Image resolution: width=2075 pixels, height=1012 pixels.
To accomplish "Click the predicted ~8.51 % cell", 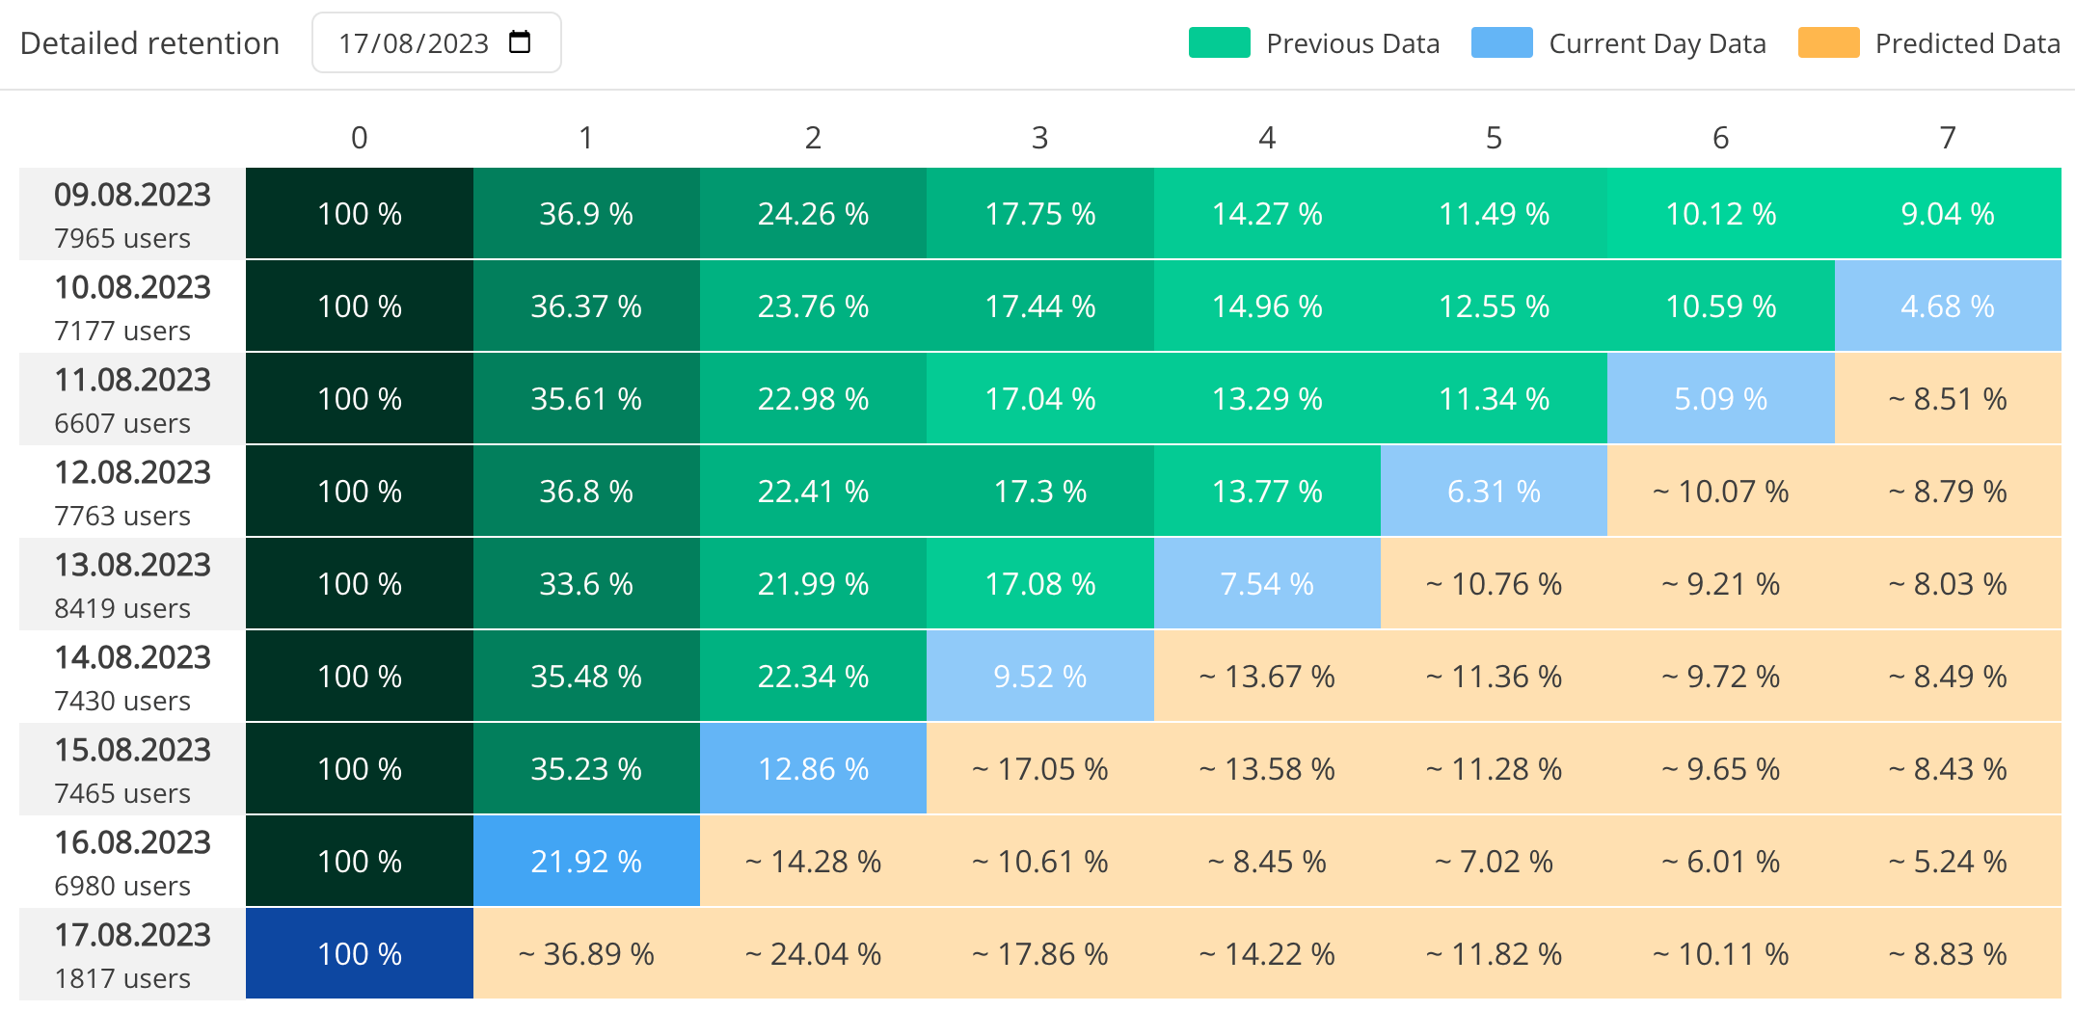I will click(x=1947, y=398).
